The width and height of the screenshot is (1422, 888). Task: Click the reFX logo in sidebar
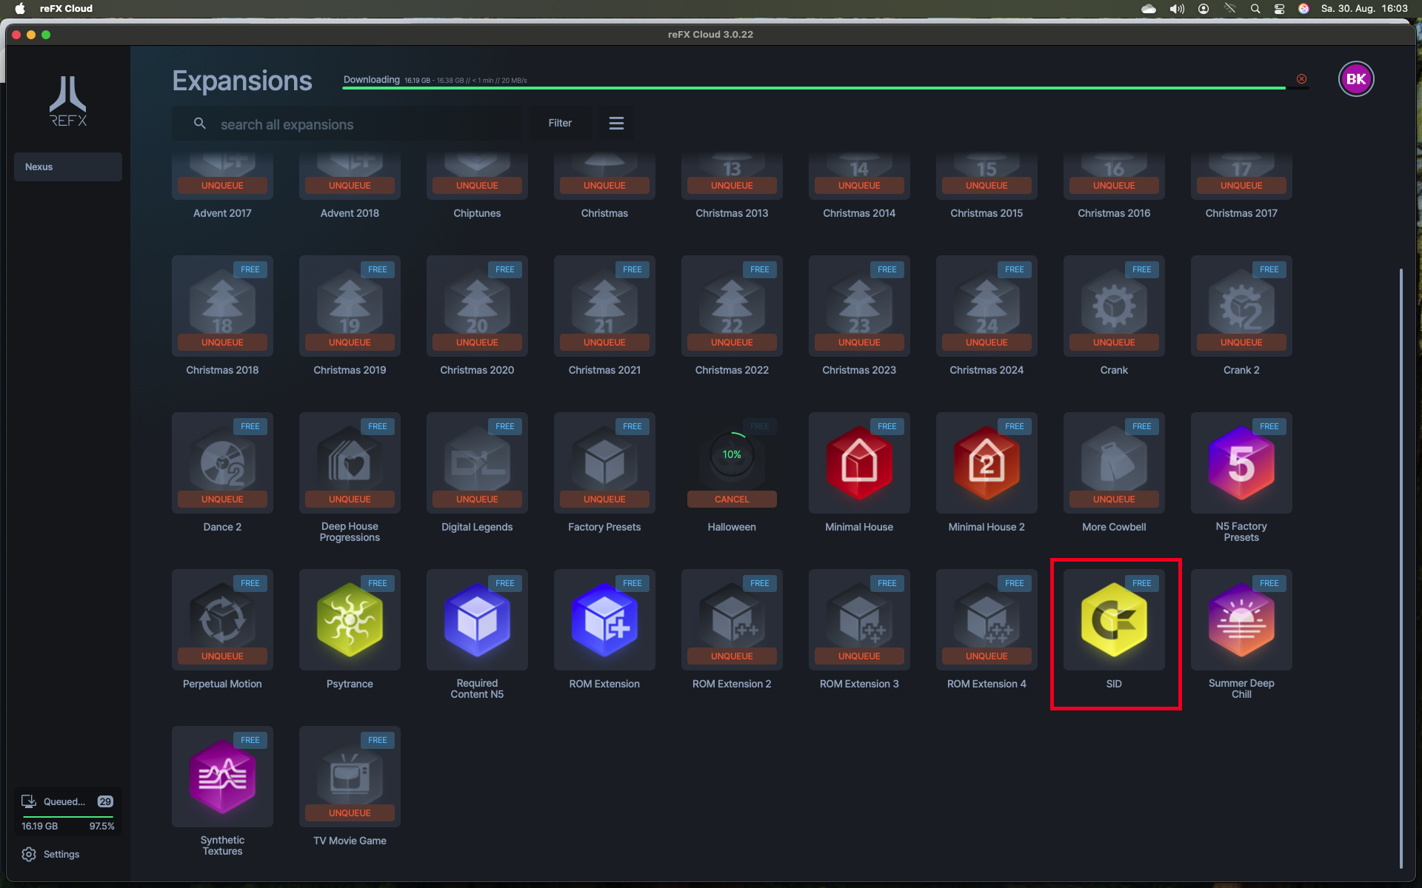click(x=68, y=101)
